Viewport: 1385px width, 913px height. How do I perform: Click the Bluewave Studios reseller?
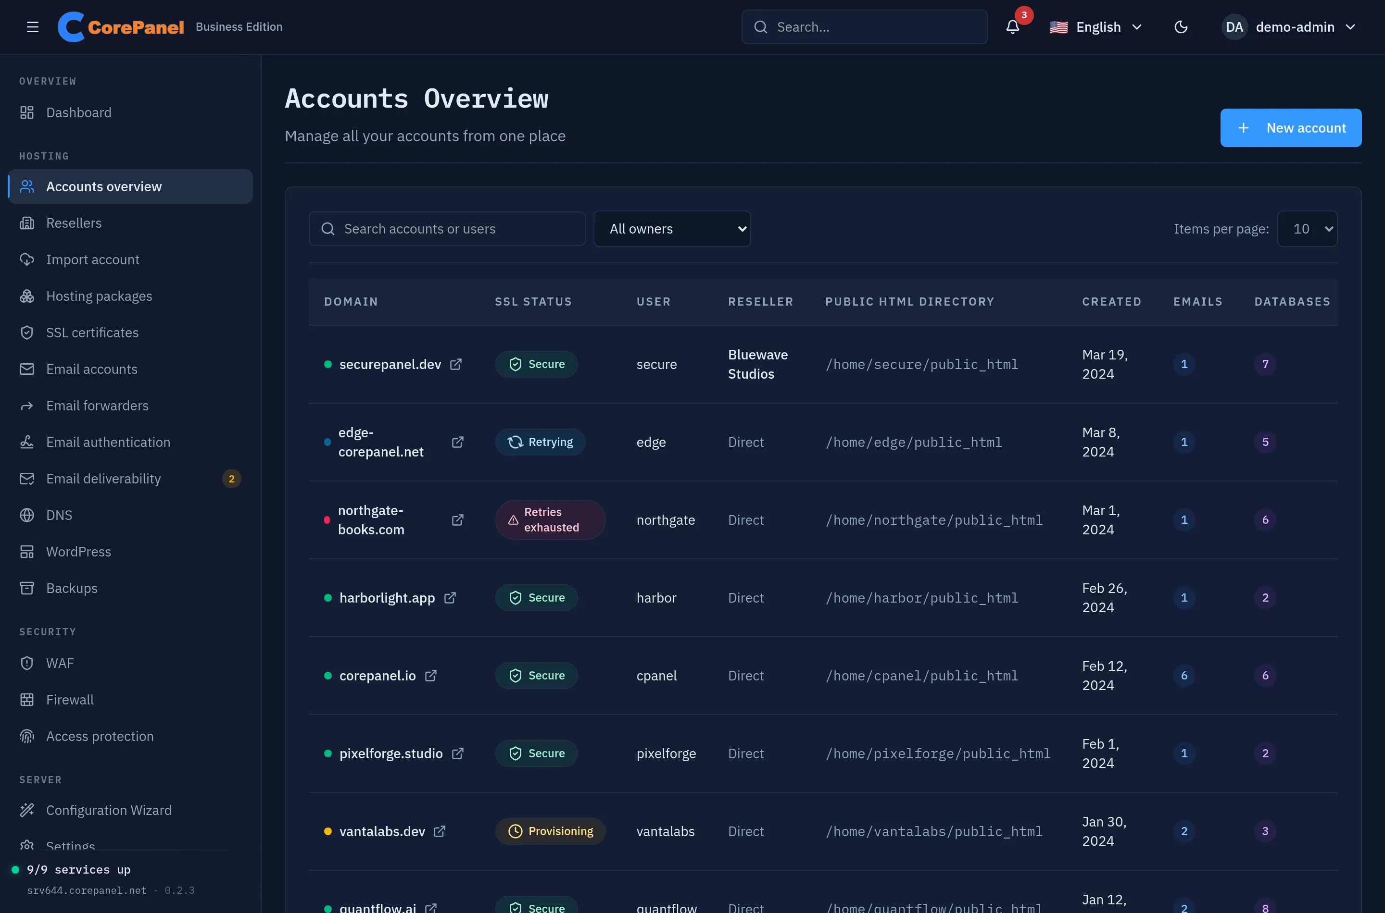point(757,364)
